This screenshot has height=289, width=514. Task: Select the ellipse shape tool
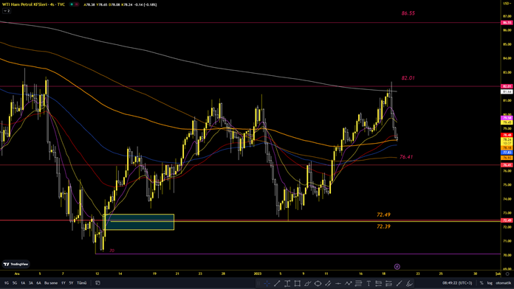(x=318, y=283)
